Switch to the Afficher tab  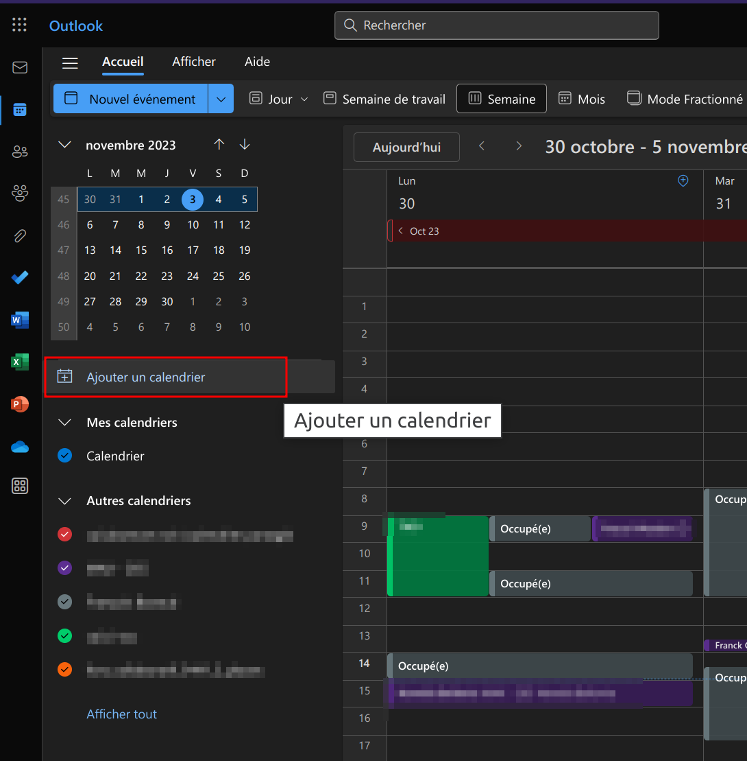194,62
